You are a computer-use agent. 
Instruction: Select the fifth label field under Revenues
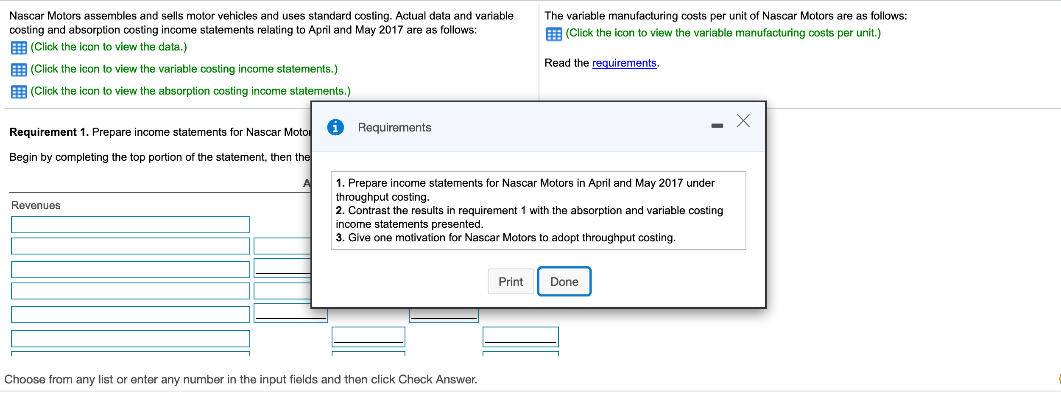click(x=131, y=315)
